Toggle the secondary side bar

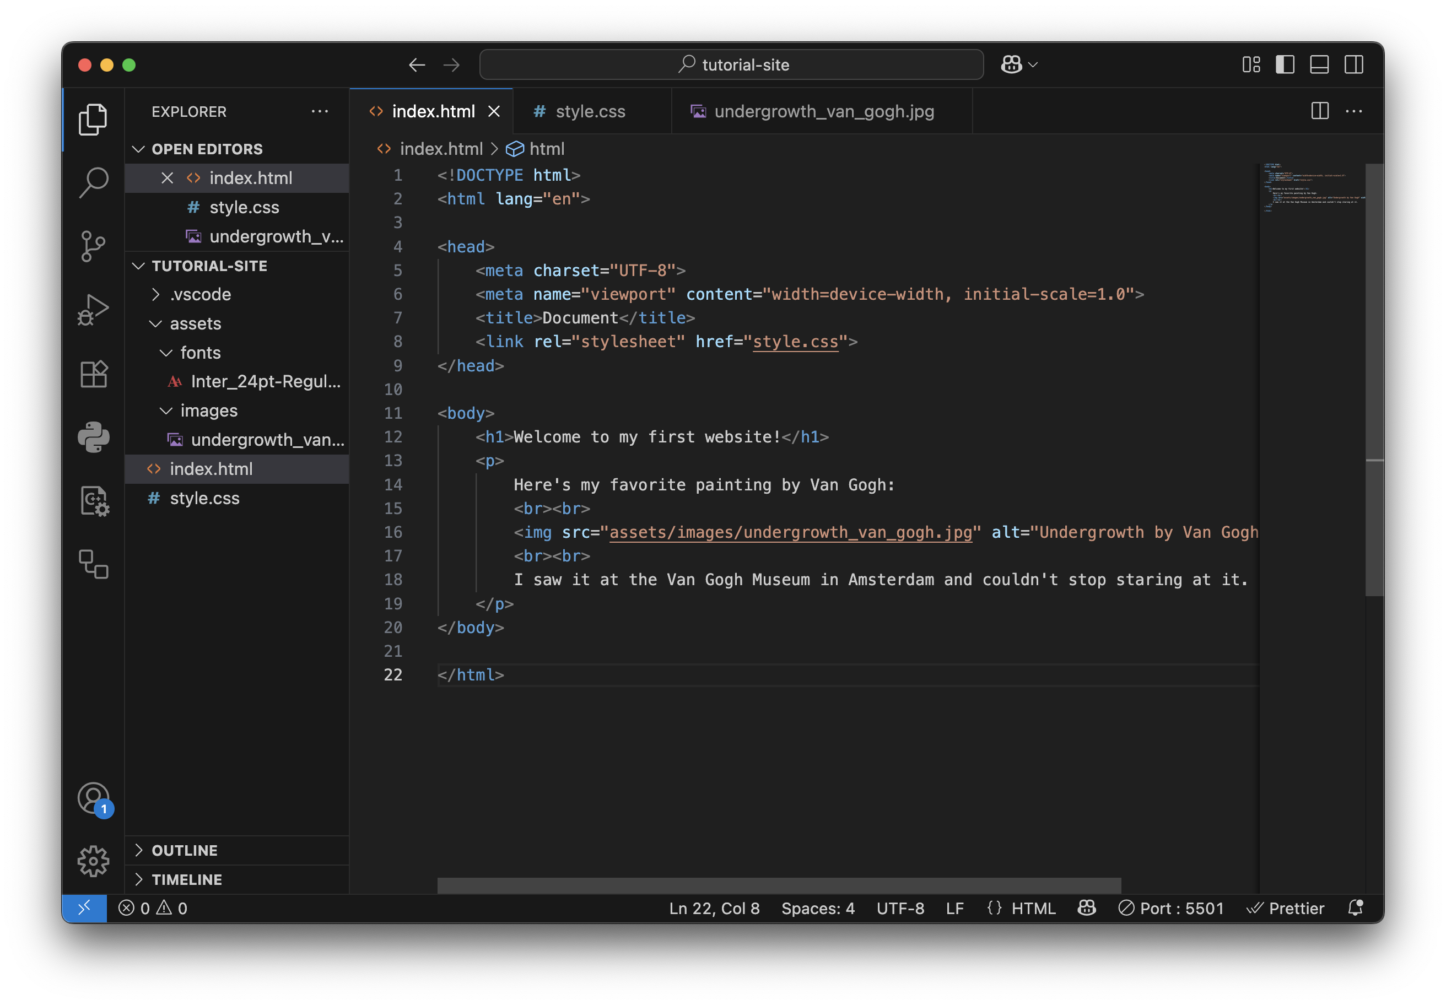(1353, 65)
